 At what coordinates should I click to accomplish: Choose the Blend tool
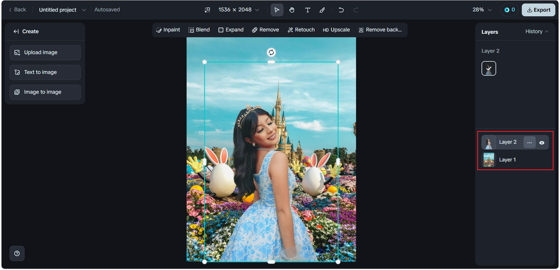coord(199,30)
